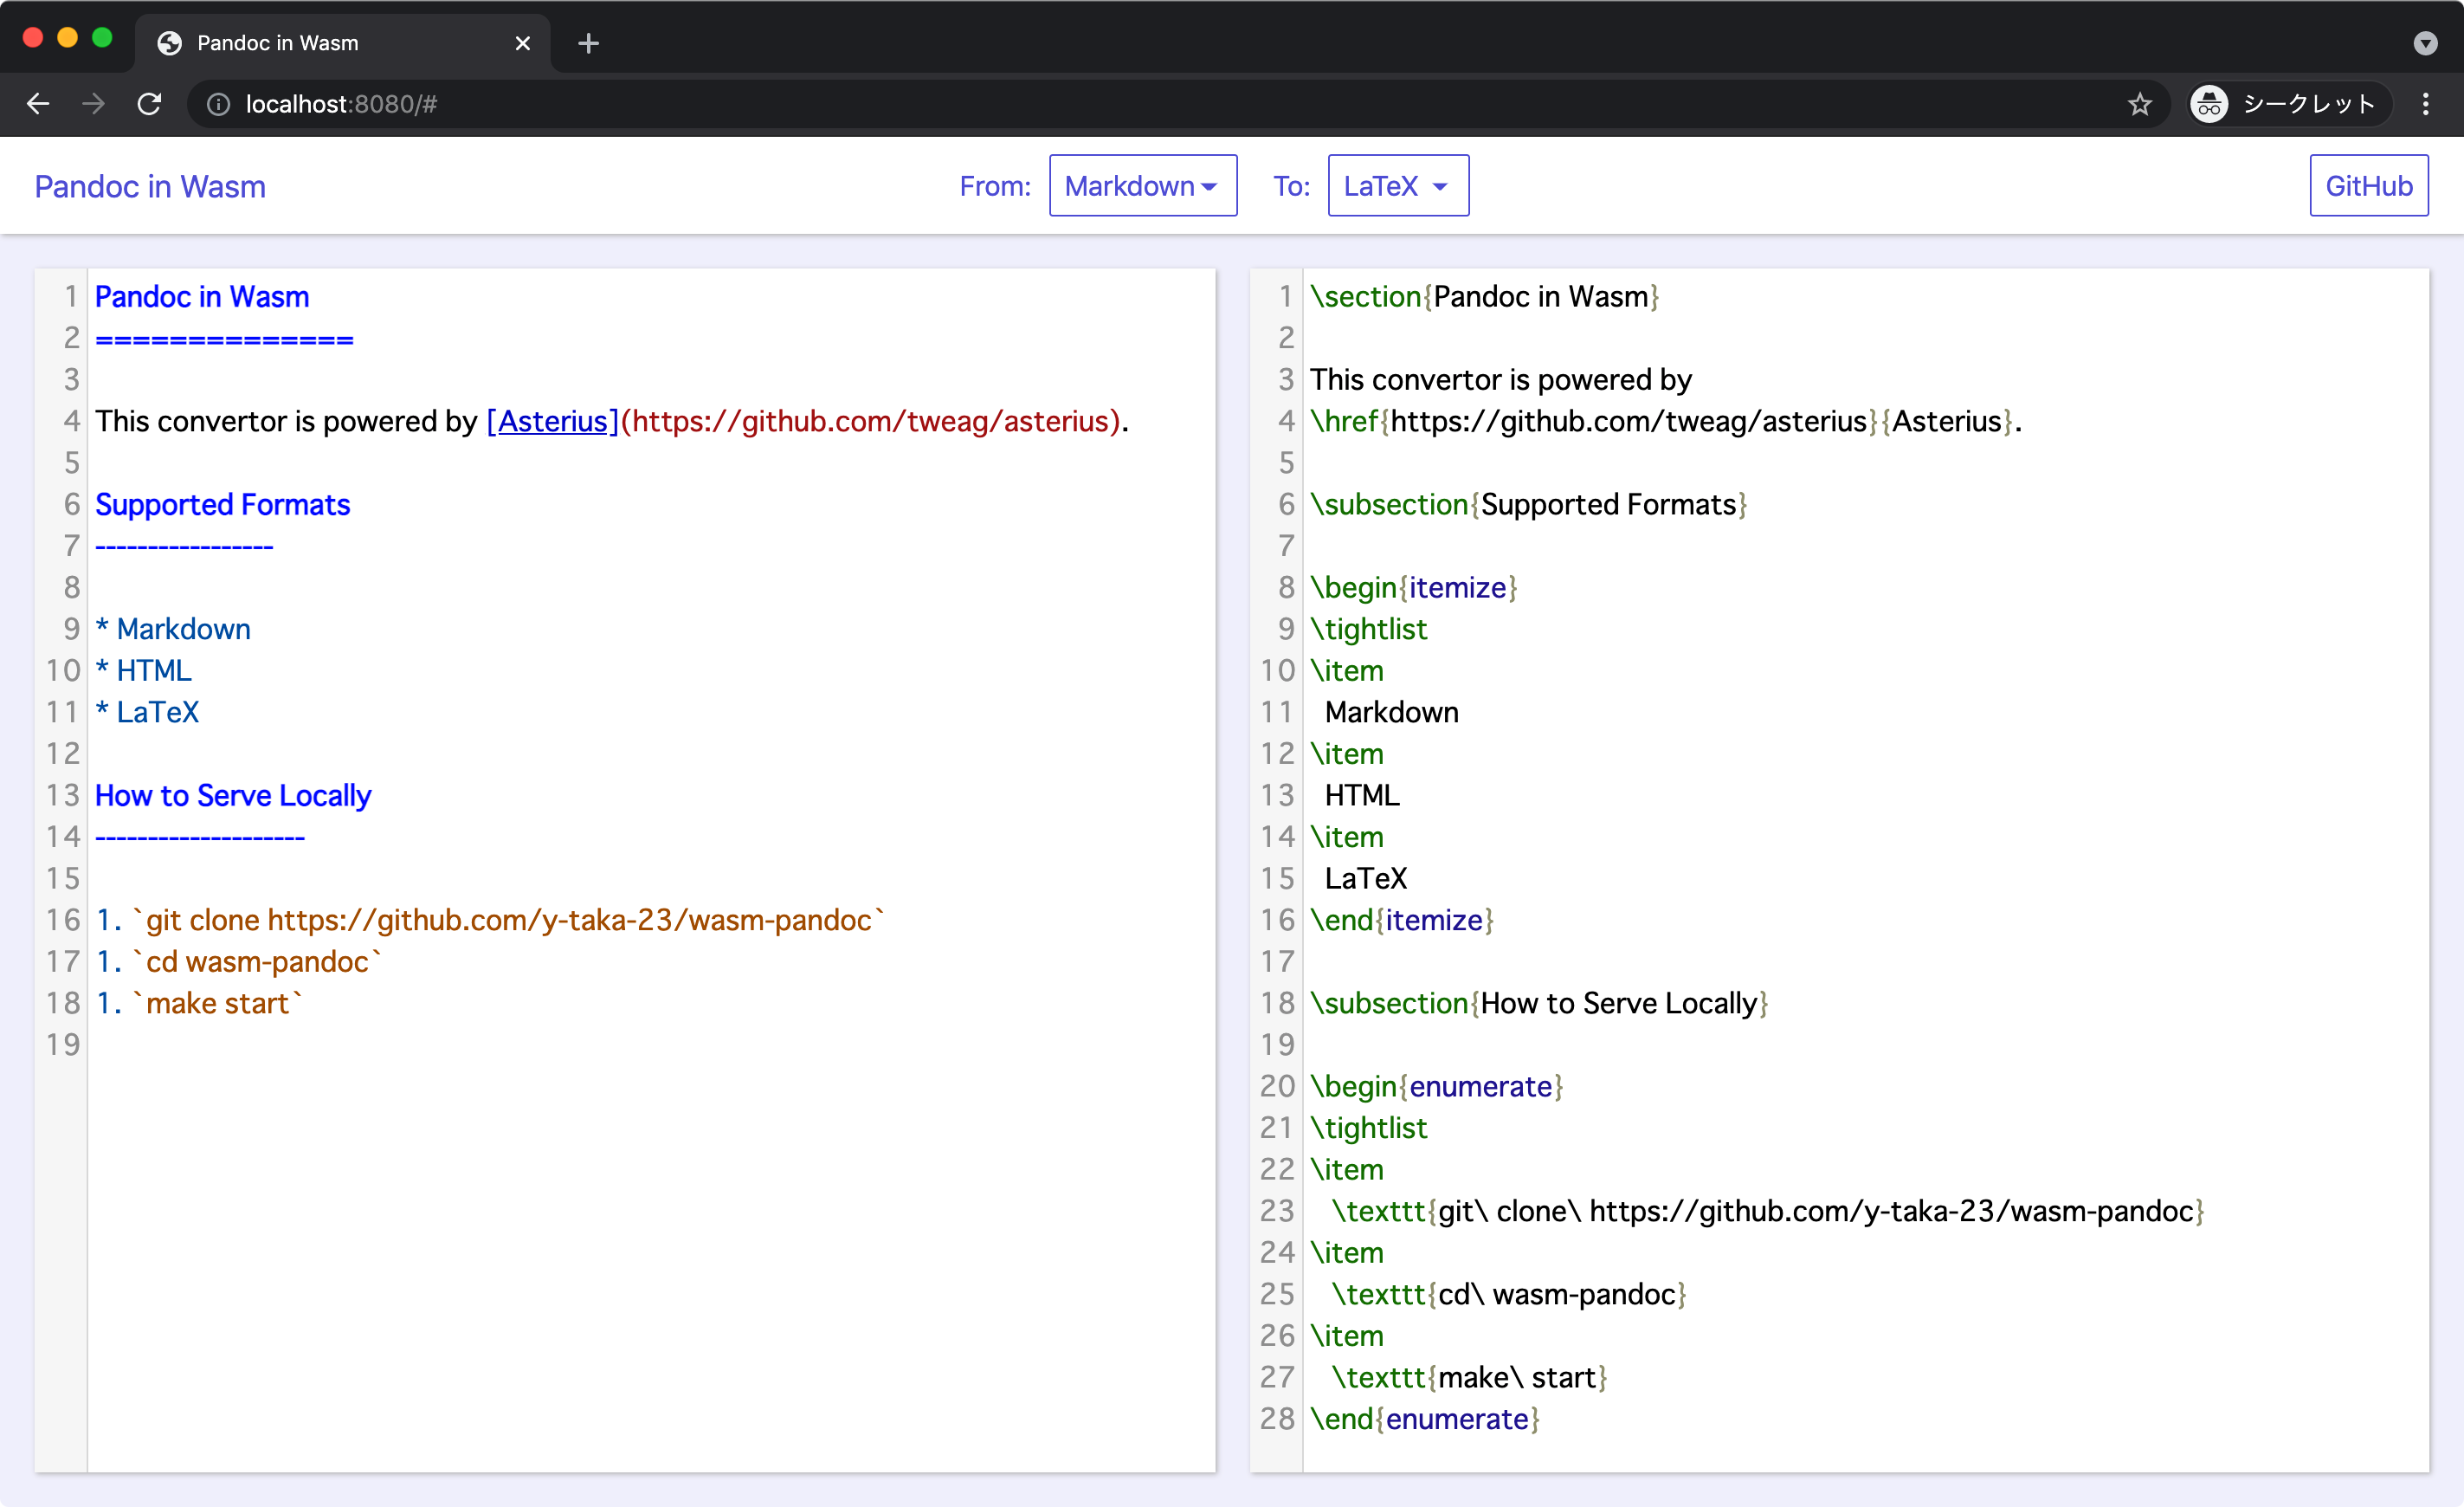This screenshot has width=2464, height=1507.
Task: Close the Pandoc in Wasm tab
Action: click(522, 43)
